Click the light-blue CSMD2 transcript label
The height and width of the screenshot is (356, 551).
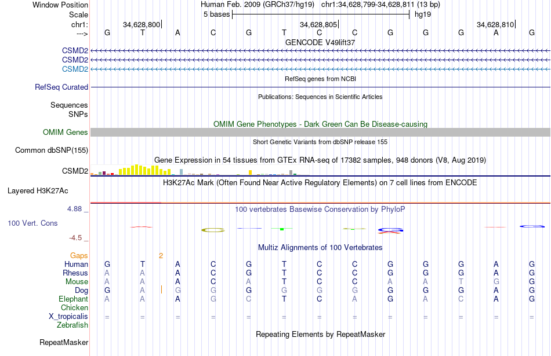[75, 69]
